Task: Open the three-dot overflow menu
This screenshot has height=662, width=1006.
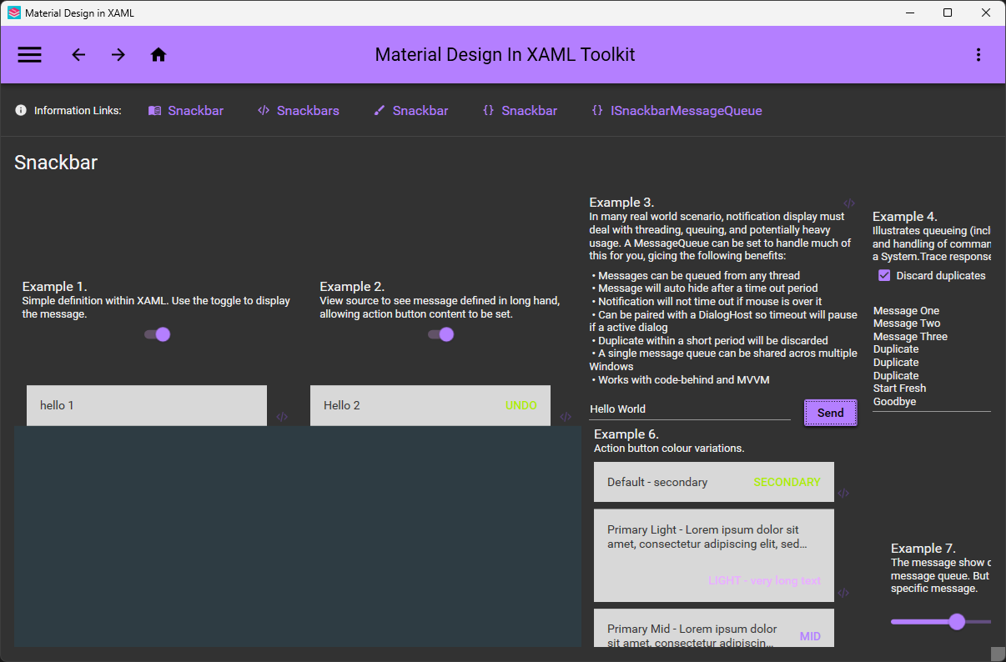Action: (x=978, y=55)
